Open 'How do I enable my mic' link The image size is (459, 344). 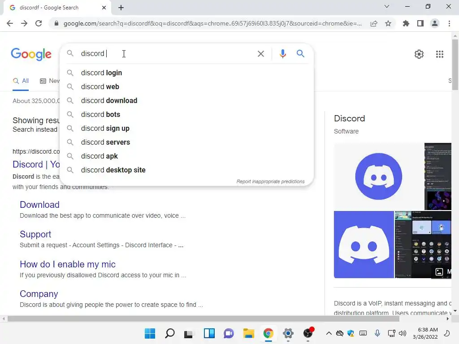[68, 264]
